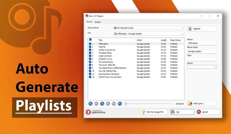
Task: Click into the empty Year field
Action: 202,59
